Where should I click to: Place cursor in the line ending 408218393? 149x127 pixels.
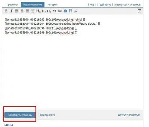point(45,20)
